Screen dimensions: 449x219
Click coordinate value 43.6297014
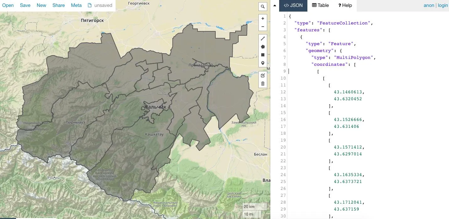click(x=348, y=154)
